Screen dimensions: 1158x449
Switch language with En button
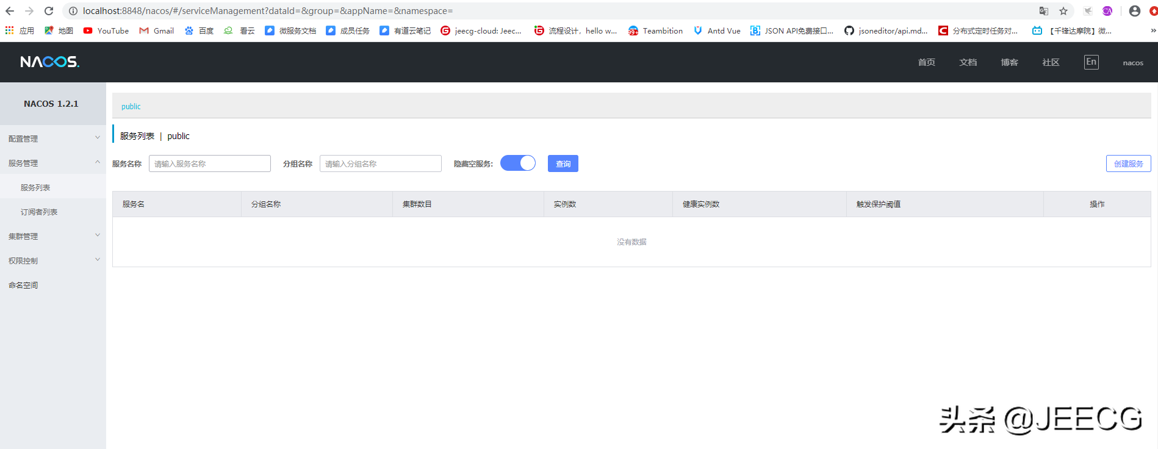(x=1091, y=62)
